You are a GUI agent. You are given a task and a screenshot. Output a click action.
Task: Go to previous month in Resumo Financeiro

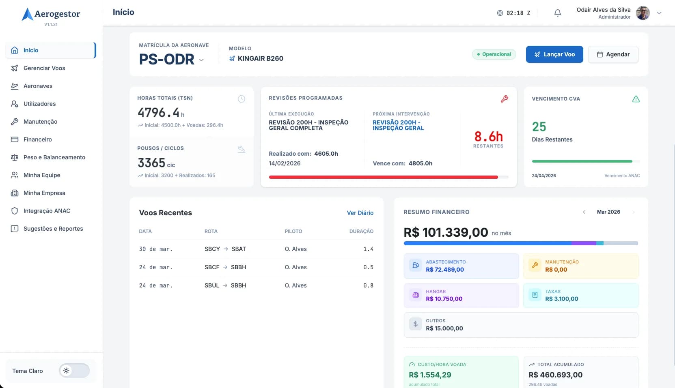584,212
